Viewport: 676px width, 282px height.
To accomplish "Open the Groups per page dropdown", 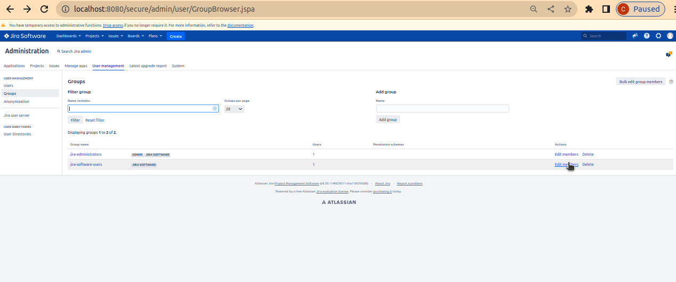I will click(x=234, y=109).
